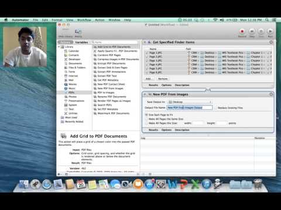This screenshot has height=210, width=281.
Task: Select the Photos library category
Action: point(73,97)
